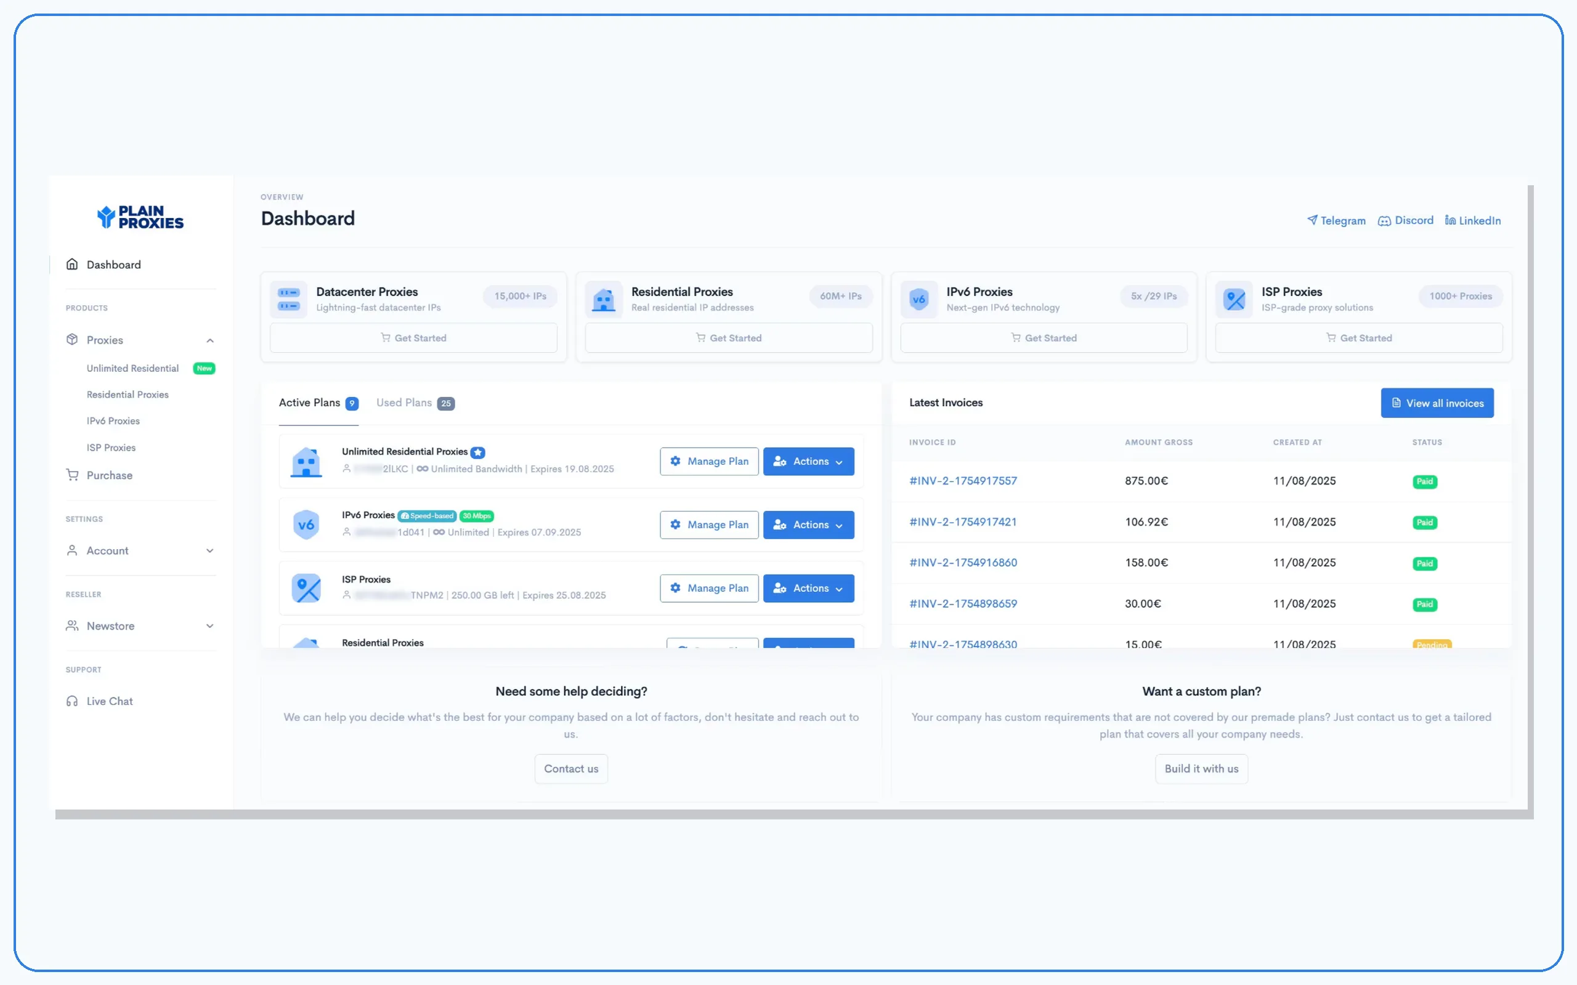
Task: Click the Proxies cube icon in sidebar
Action: click(71, 339)
